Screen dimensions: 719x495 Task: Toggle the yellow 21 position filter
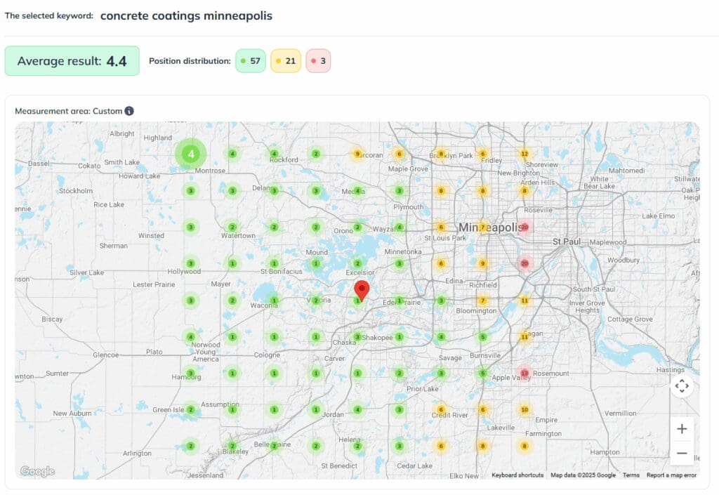pyautogui.click(x=285, y=61)
